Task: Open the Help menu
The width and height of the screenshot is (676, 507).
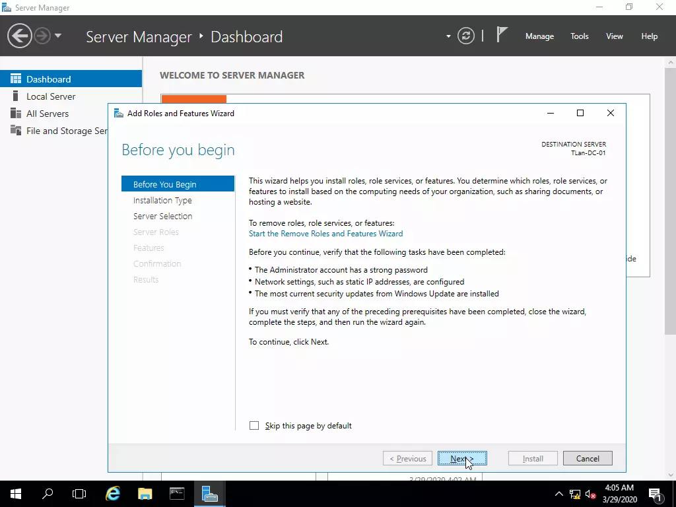Action: point(650,36)
